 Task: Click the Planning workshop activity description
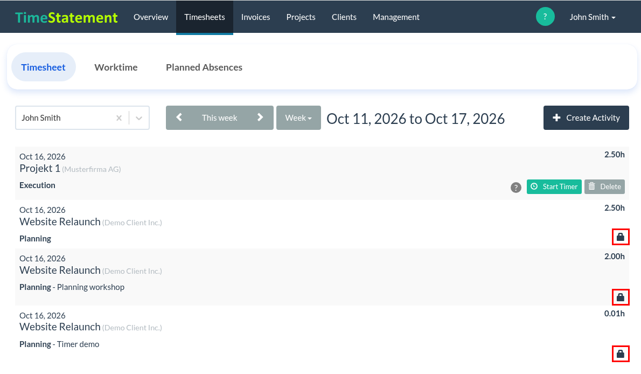90,287
